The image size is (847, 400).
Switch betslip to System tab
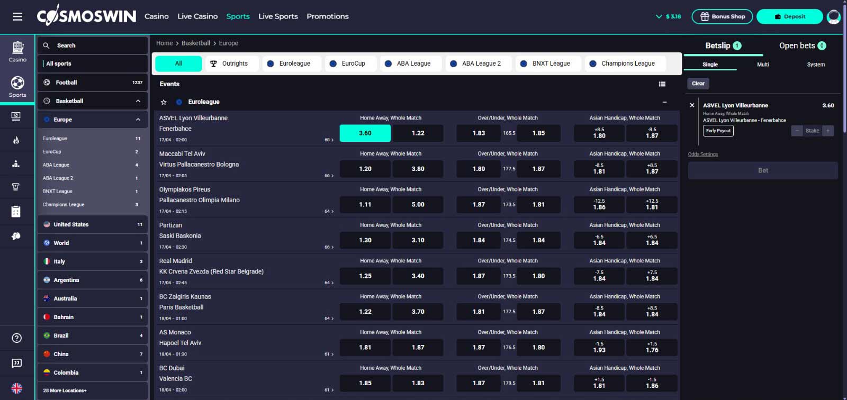tap(816, 65)
